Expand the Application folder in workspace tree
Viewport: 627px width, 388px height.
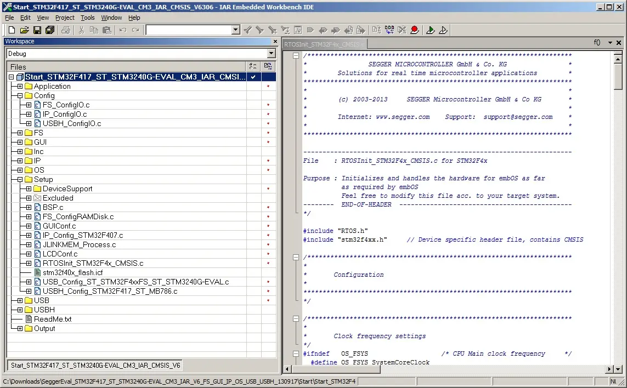[x=20, y=87]
